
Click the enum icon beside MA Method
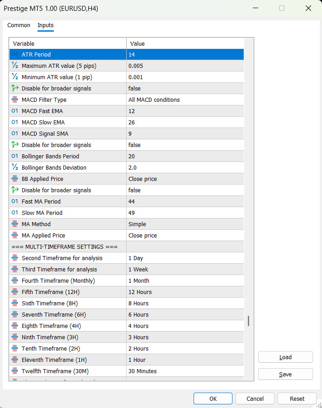(15, 224)
